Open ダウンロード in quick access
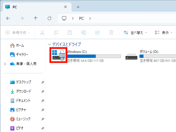This screenshot has height=132, width=176. pos(21,91)
